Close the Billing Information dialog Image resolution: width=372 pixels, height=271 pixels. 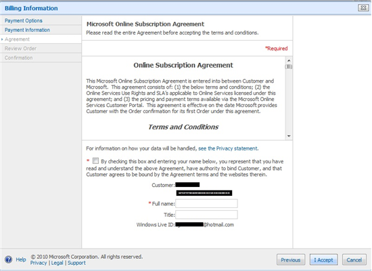click(363, 8)
